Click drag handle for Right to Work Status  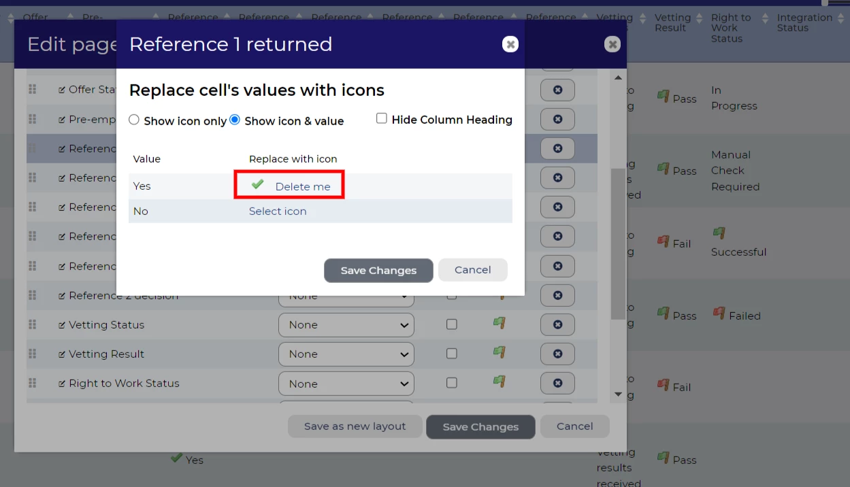click(x=32, y=383)
